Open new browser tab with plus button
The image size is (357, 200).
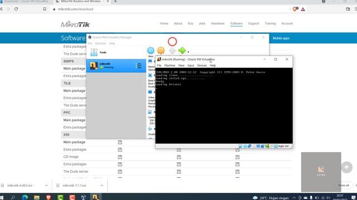(115, 2)
